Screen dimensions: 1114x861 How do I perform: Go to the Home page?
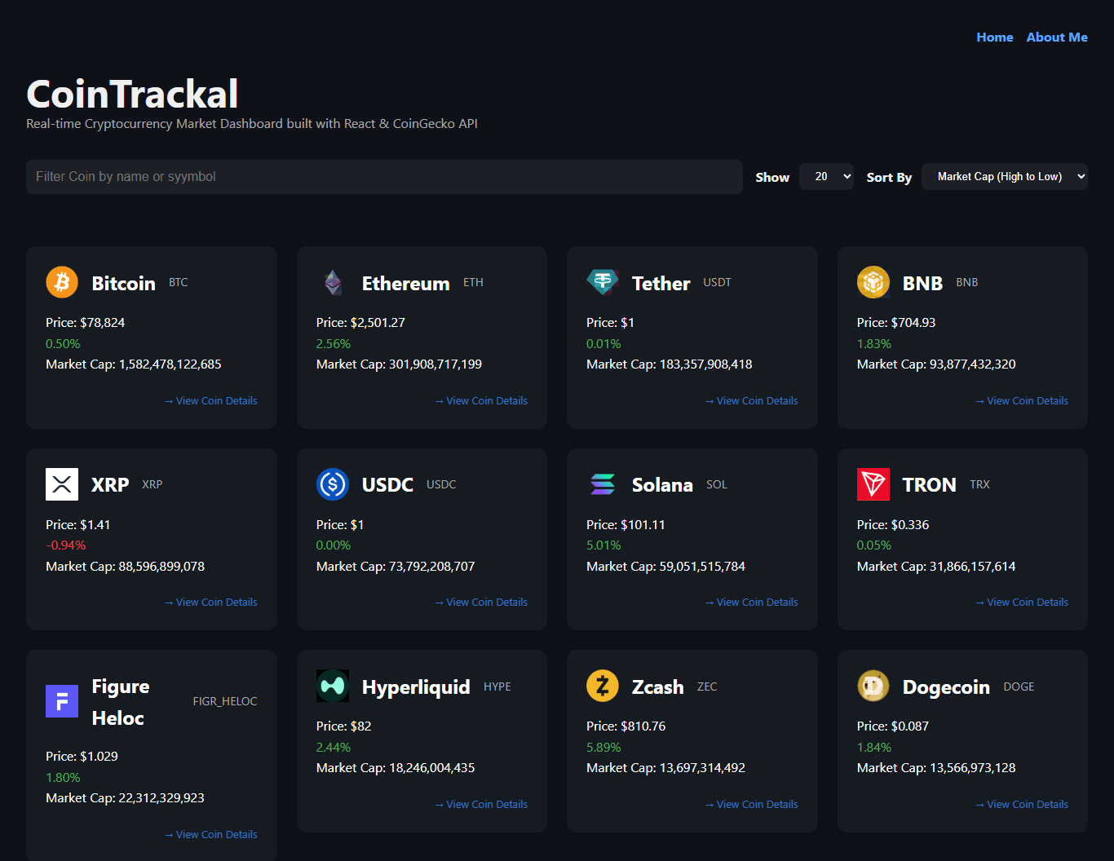pyautogui.click(x=995, y=38)
